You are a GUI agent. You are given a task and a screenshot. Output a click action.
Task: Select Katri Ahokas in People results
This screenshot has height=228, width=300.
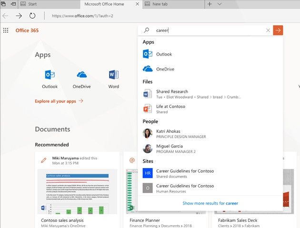210,134
